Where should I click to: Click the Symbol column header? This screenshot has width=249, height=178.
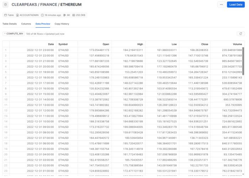point(63,44)
